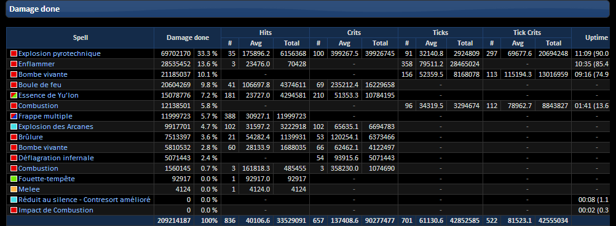Open the Explosion pyrotechnique spell link
Image resolution: width=616 pixels, height=226 pixels.
click(59, 53)
